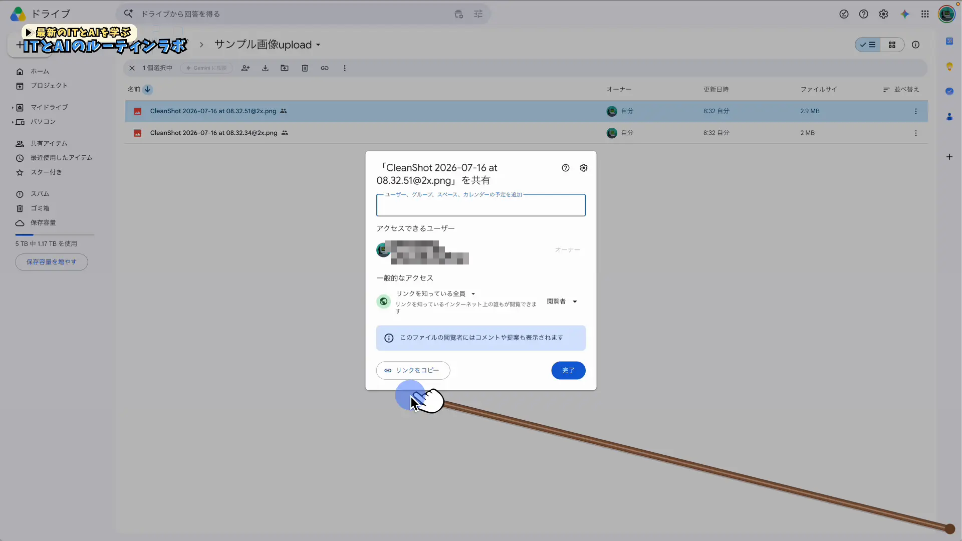Screen dimensions: 962x541
Task: Open offline ready status icon
Action: (844, 14)
